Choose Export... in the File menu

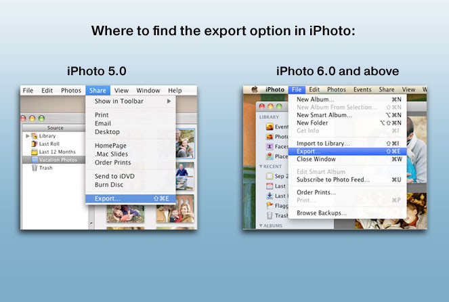pos(347,152)
